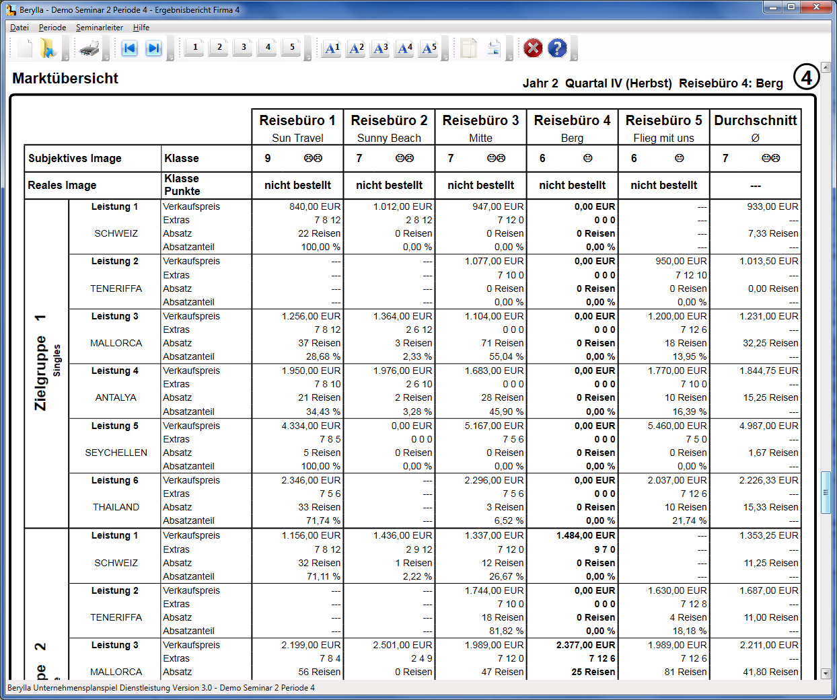Click the Subjektives Image row label
837x700 pixels.
click(75, 158)
